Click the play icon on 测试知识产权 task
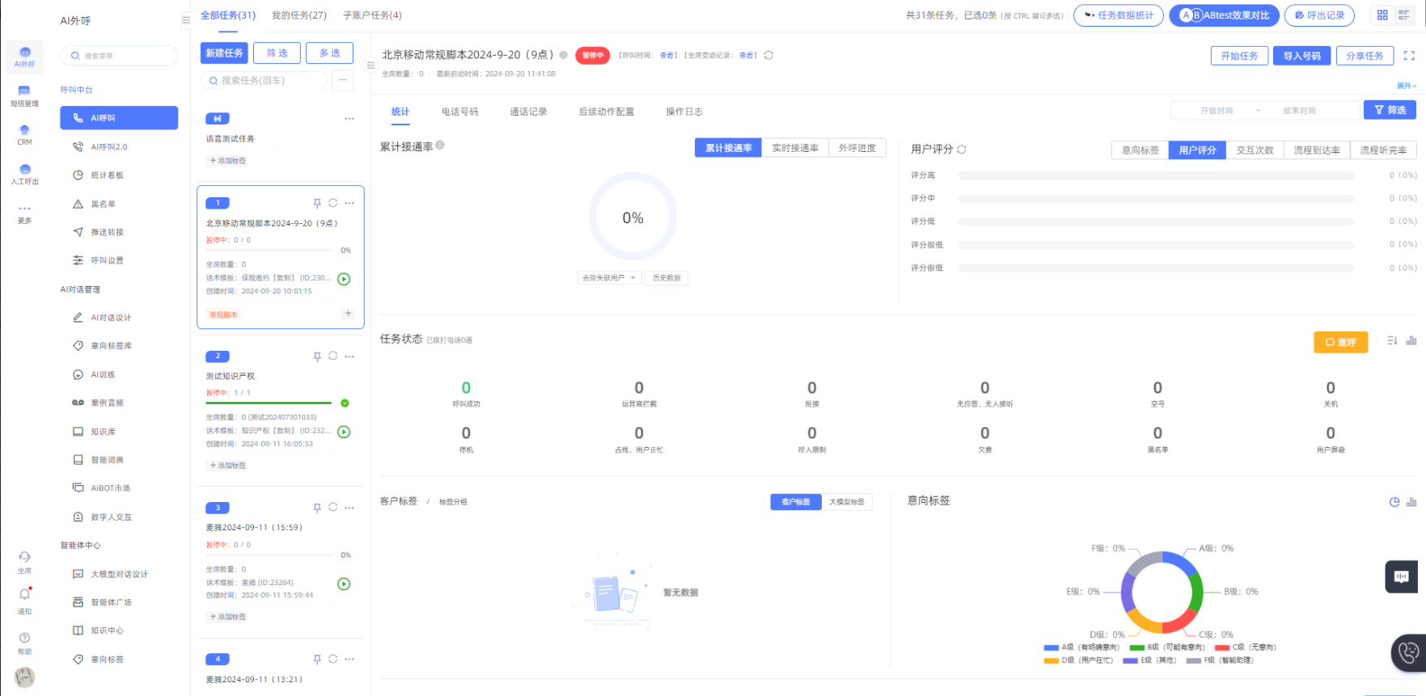The width and height of the screenshot is (1426, 696). coord(344,432)
